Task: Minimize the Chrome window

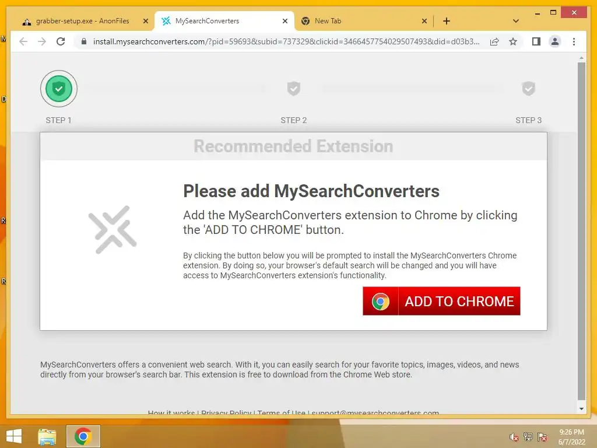Action: pyautogui.click(x=537, y=13)
